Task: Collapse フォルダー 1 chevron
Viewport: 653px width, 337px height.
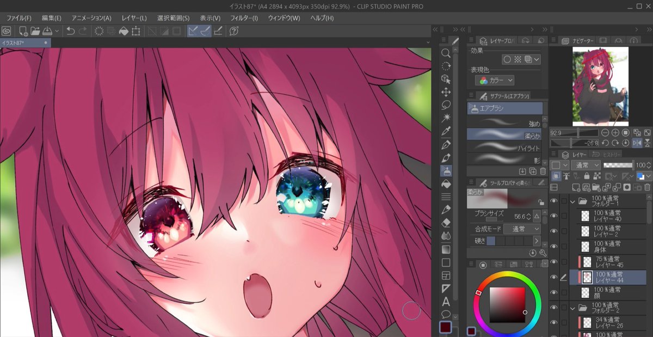Action: [x=572, y=201]
